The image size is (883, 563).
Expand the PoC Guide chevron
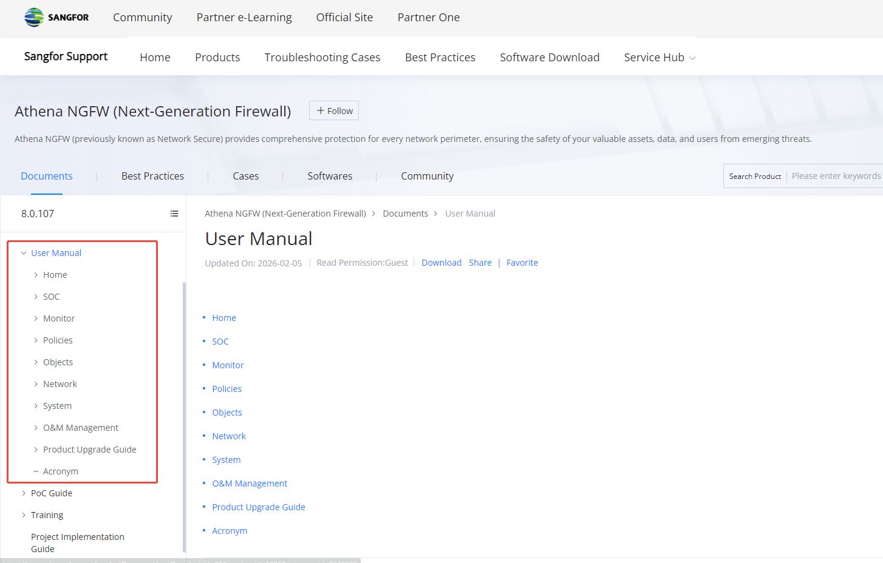pos(24,493)
